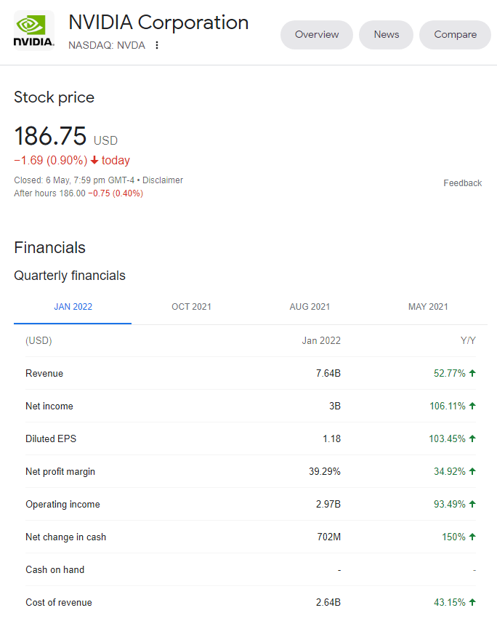497x621 pixels.
Task: Click the Net profit margin row label
Action: tap(60, 471)
